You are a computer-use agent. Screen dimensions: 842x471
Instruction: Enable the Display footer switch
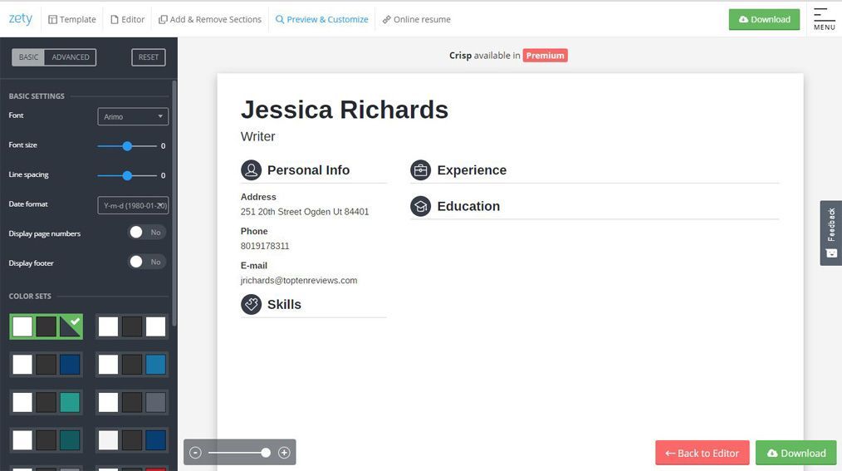[x=147, y=262]
